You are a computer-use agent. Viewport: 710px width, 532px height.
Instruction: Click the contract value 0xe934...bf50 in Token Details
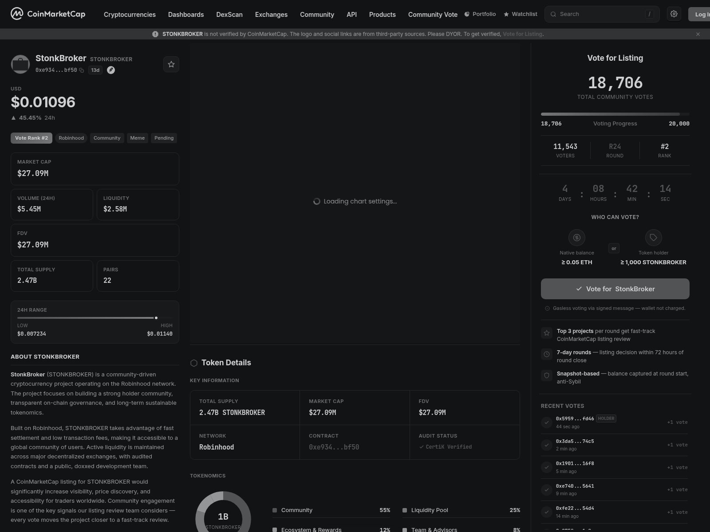click(334, 447)
